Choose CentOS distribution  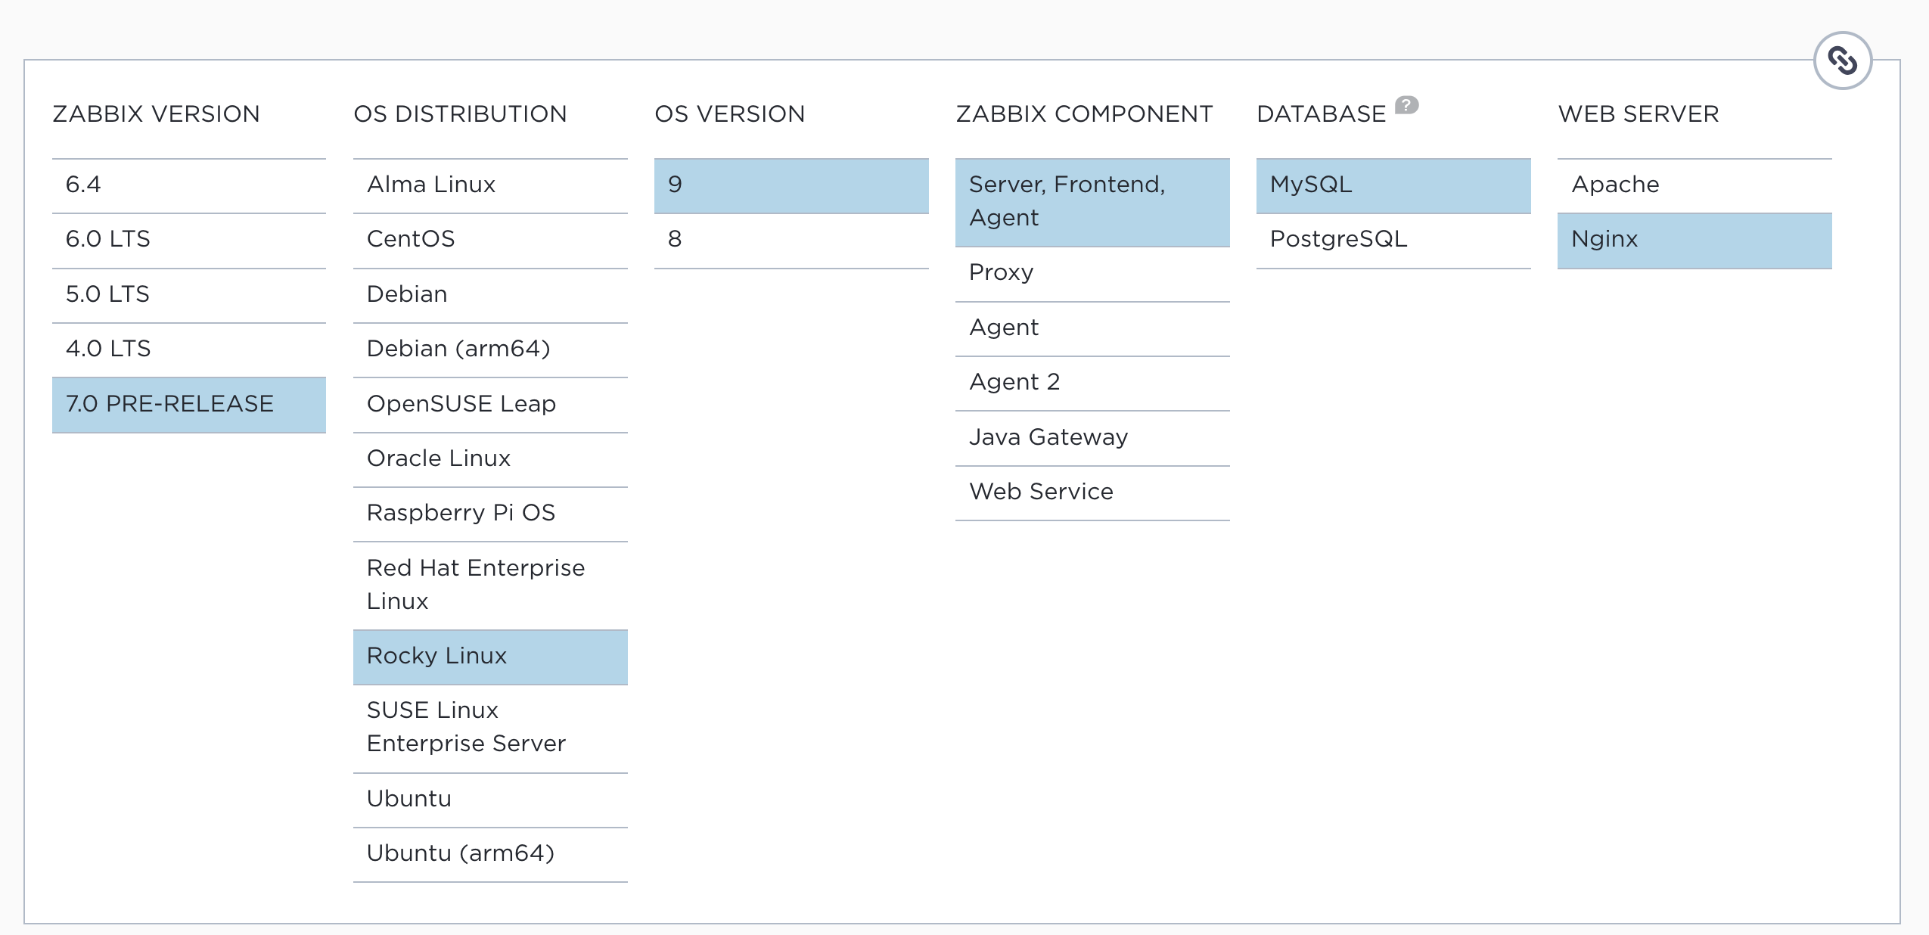coord(490,240)
